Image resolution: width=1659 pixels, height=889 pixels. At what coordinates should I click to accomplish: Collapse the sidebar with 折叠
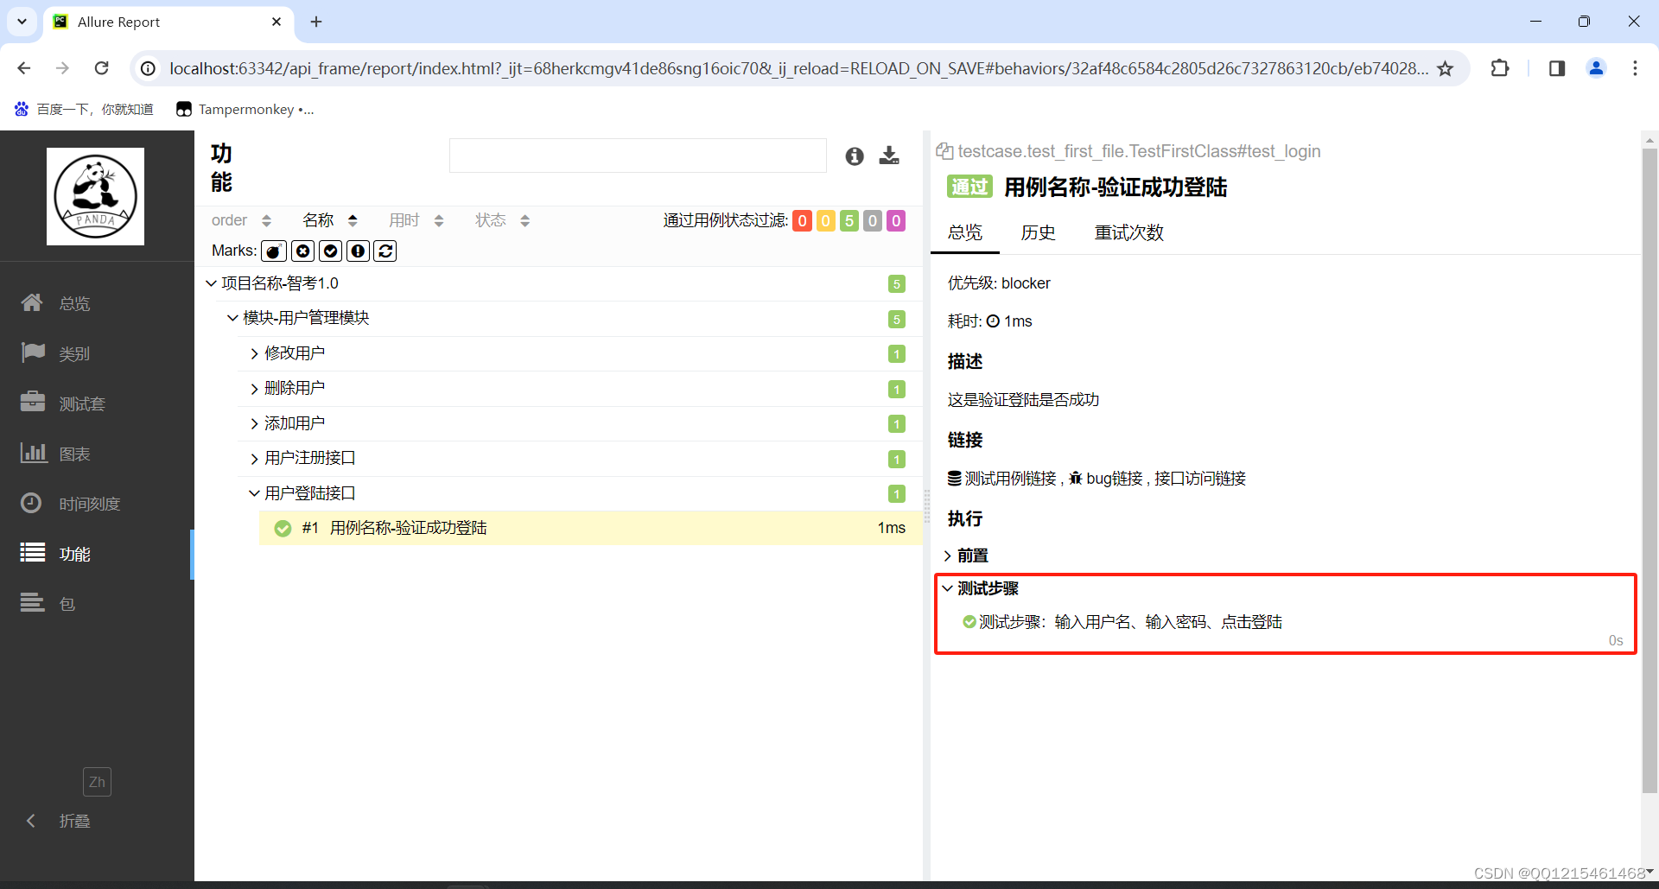[58, 821]
